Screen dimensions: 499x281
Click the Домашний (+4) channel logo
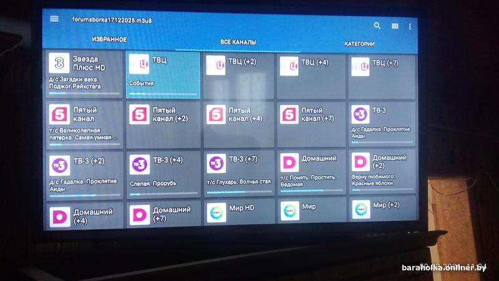point(60,217)
